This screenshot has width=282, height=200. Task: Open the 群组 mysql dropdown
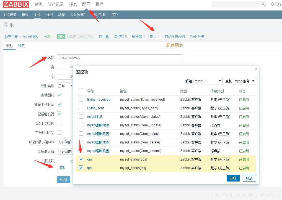(208, 81)
